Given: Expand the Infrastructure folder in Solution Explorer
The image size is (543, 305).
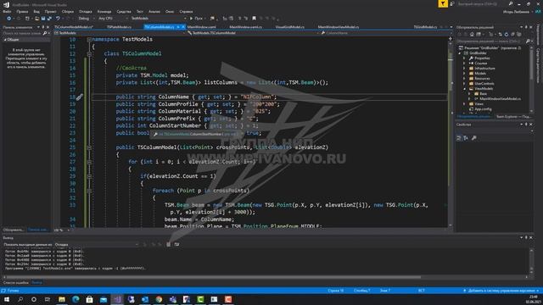Looking at the screenshot, I should pos(464,69).
